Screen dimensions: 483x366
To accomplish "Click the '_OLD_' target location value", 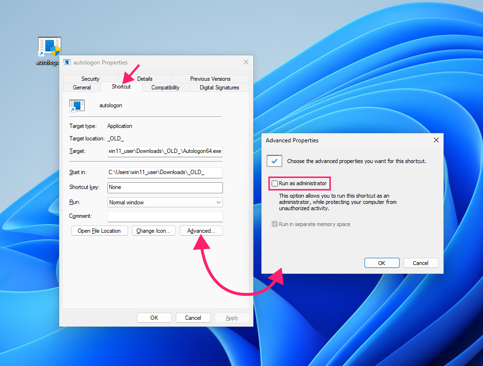I will tap(116, 139).
